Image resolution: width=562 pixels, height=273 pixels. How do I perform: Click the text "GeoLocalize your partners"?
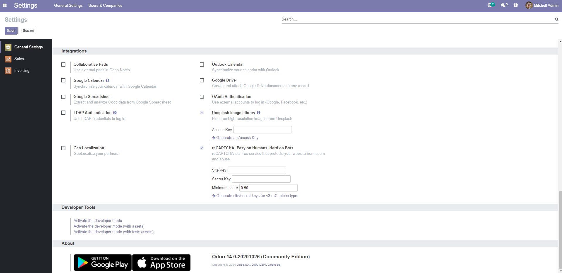point(96,153)
